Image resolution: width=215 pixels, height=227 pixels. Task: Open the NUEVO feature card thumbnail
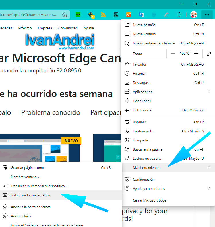click(40, 148)
